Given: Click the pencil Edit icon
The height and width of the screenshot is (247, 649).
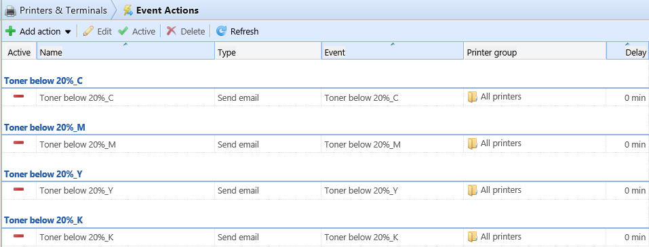Looking at the screenshot, I should click(88, 31).
